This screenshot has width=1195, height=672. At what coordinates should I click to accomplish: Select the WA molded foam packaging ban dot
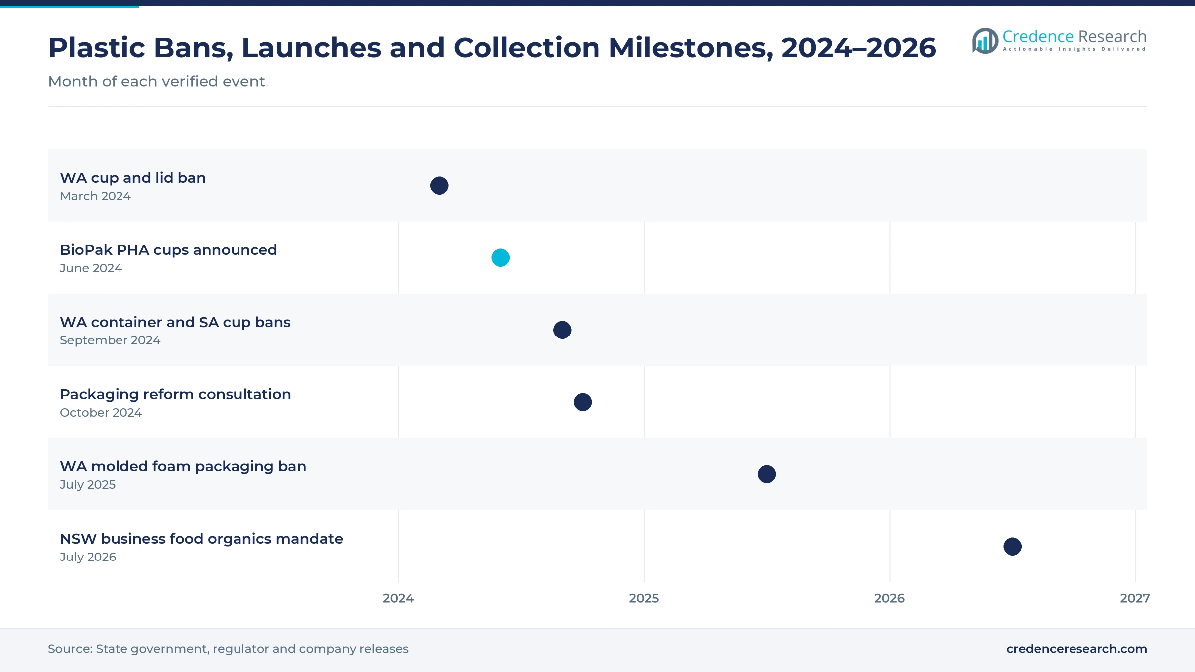click(x=767, y=474)
